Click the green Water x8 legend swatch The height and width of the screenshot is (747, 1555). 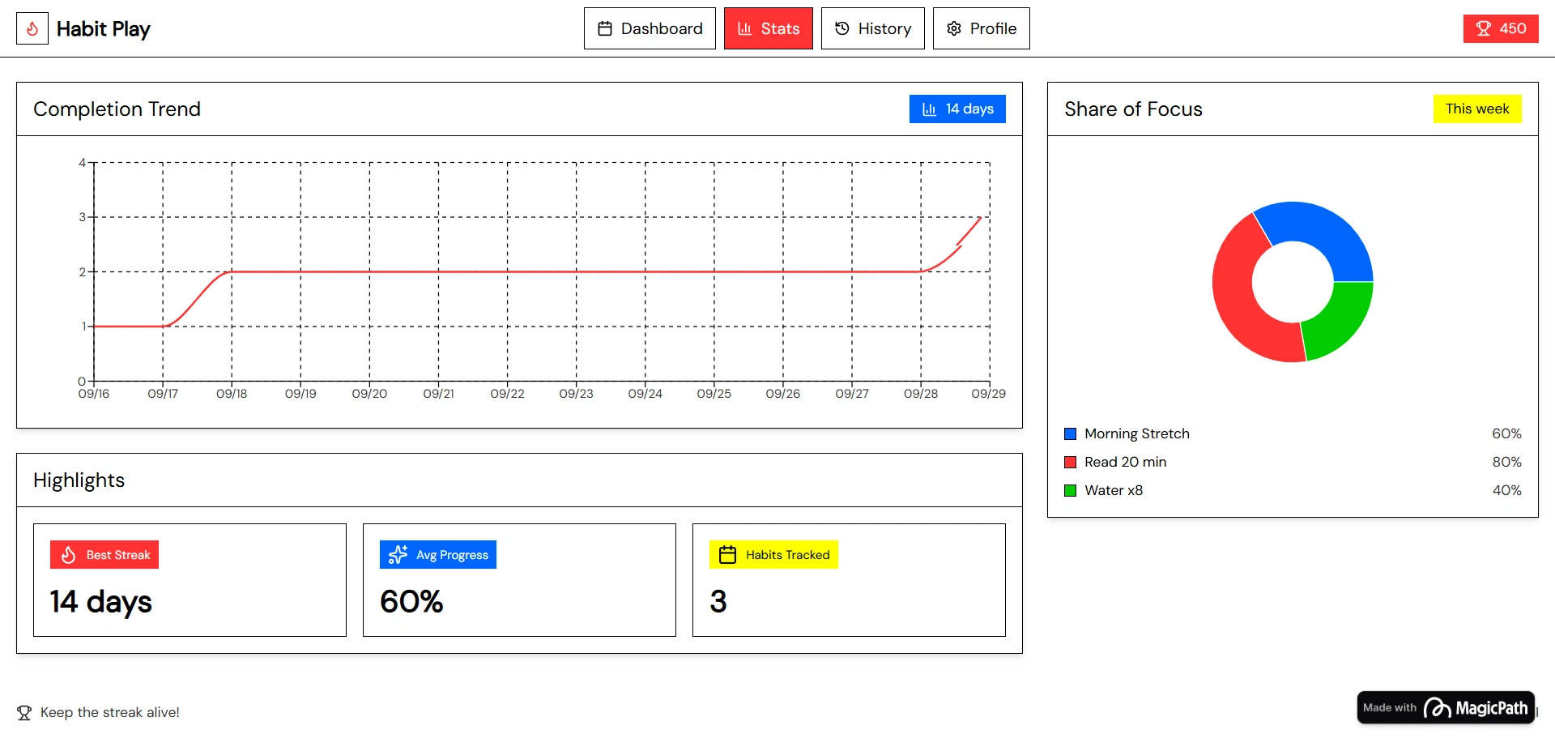(x=1070, y=491)
